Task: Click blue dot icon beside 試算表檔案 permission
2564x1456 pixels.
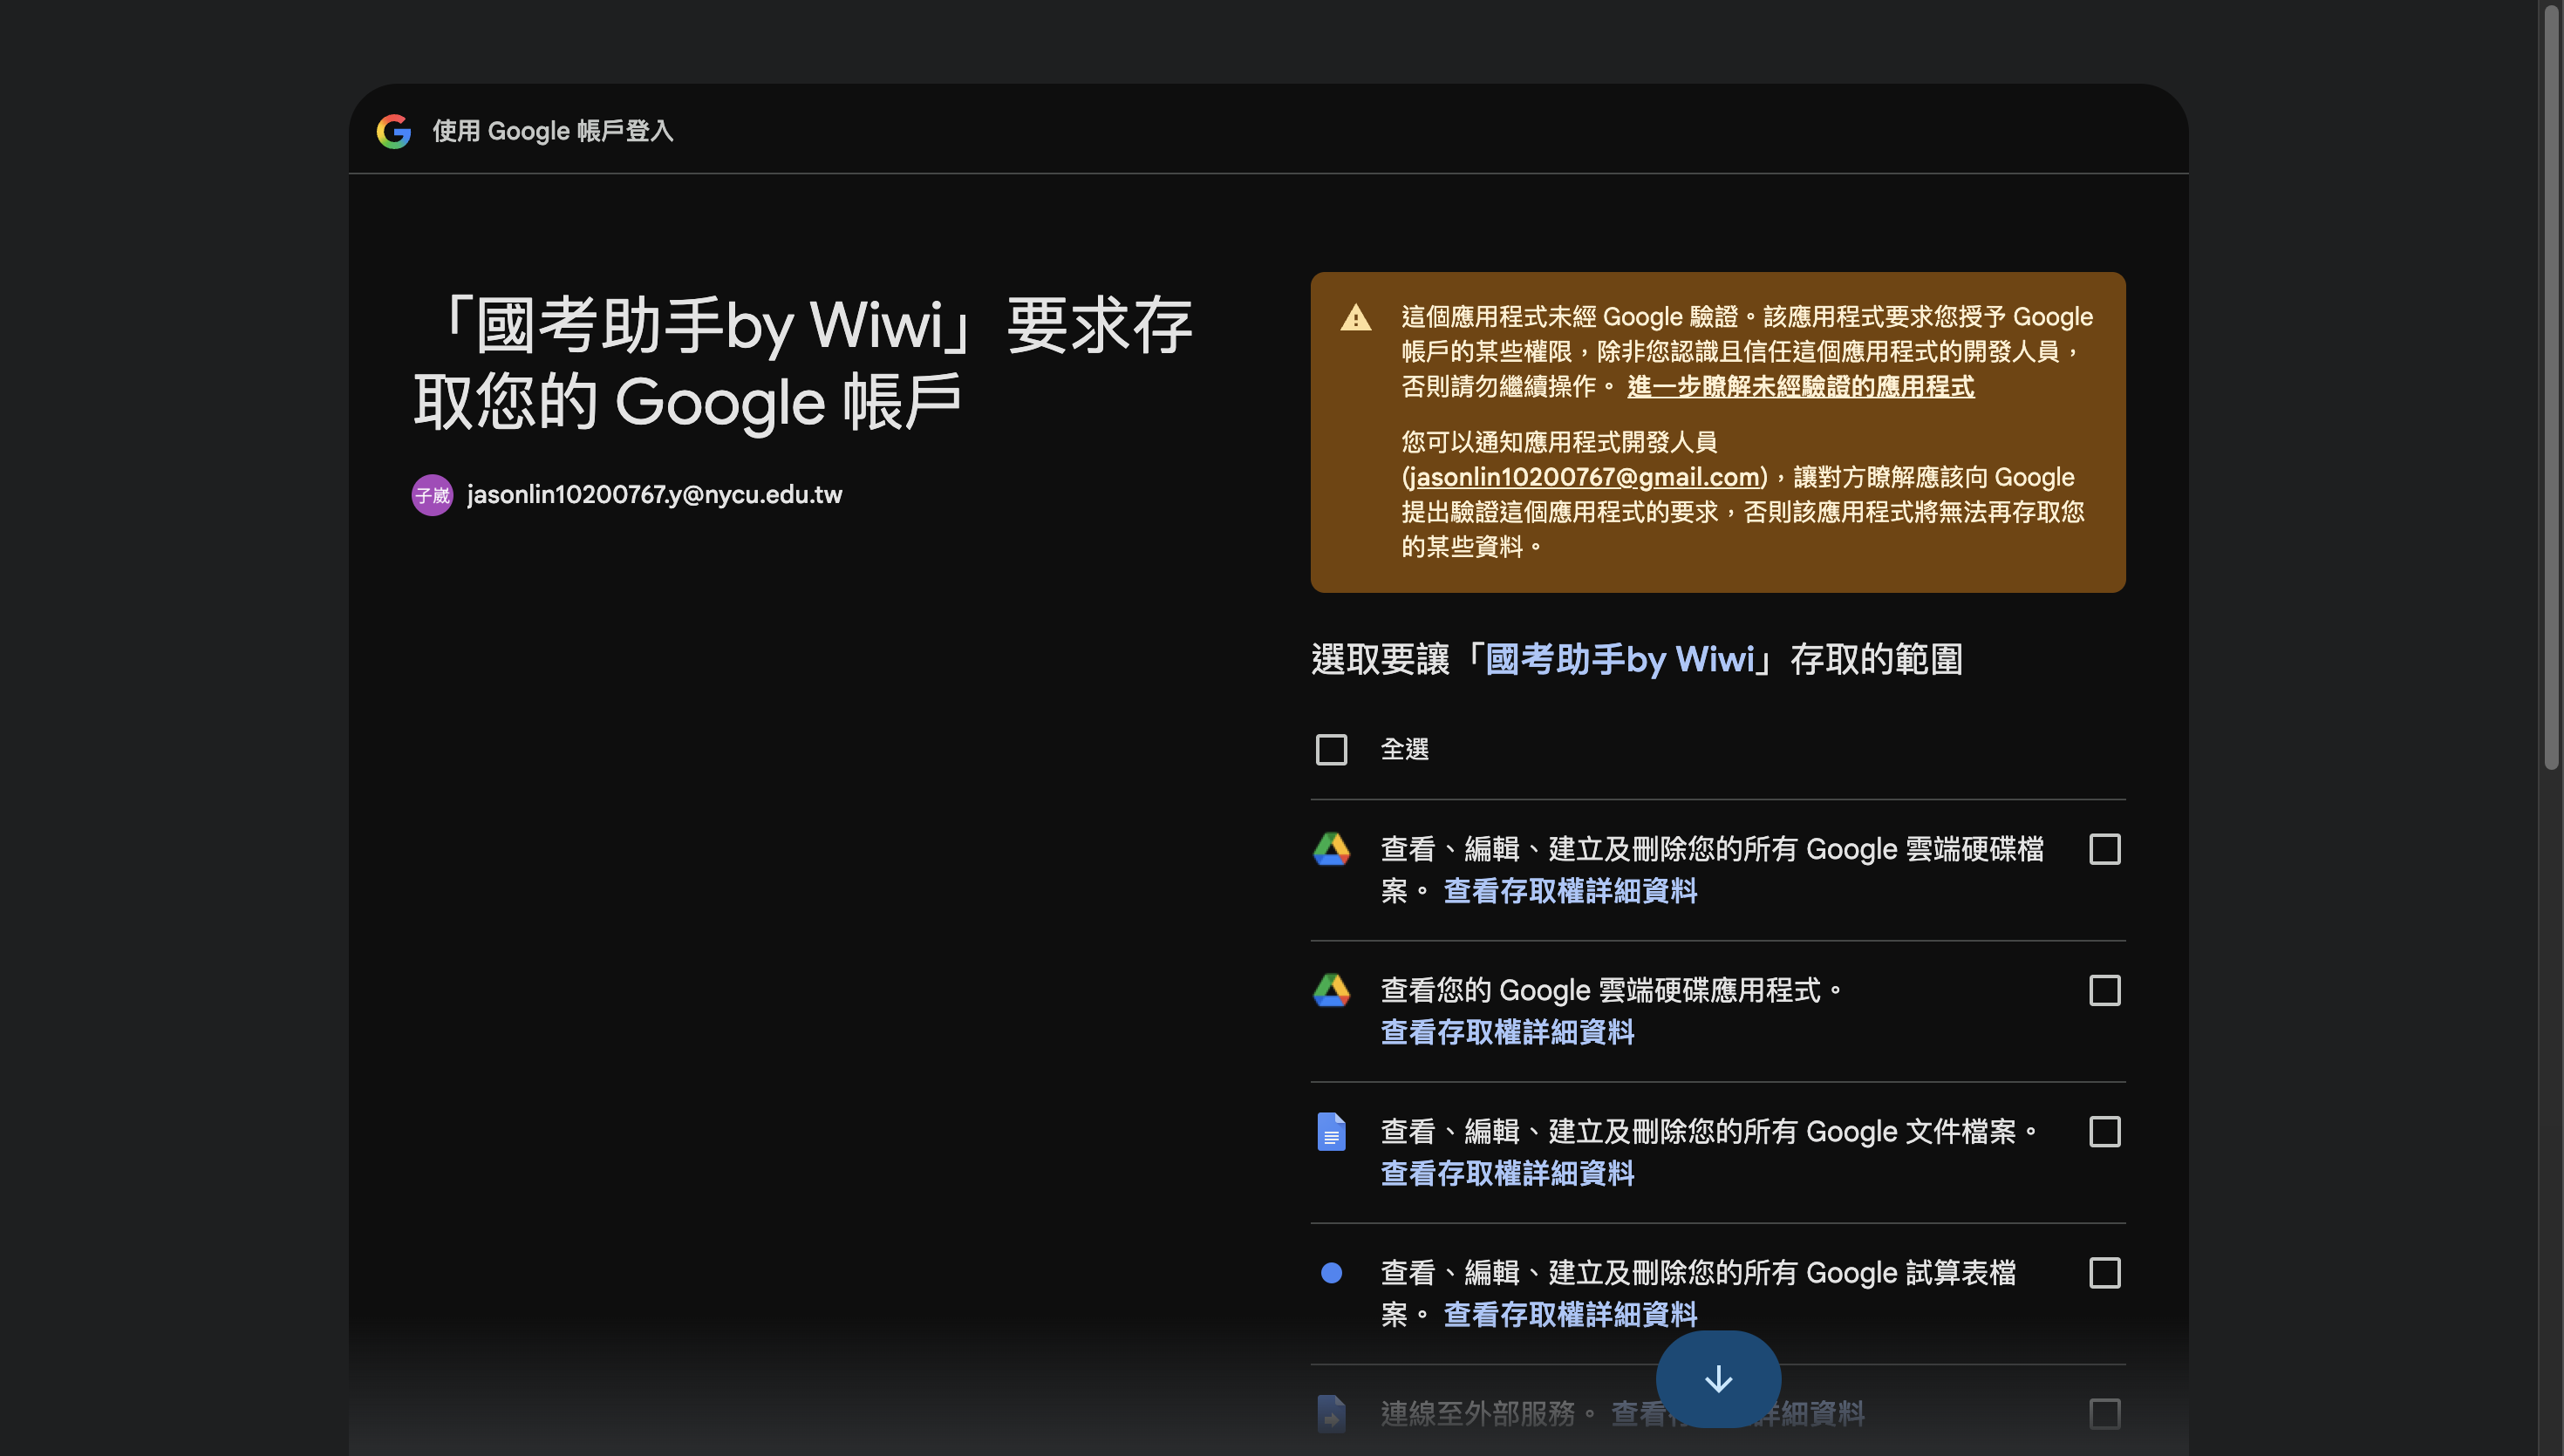Action: 1331,1273
